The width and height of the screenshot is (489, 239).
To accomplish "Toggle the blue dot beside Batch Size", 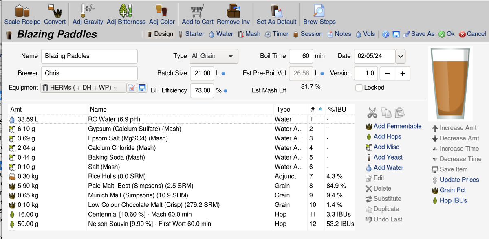I will 223,74.
